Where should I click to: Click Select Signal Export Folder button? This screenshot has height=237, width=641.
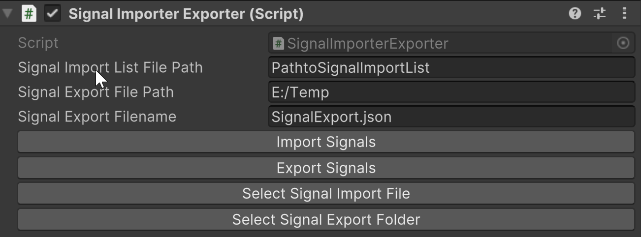click(326, 219)
